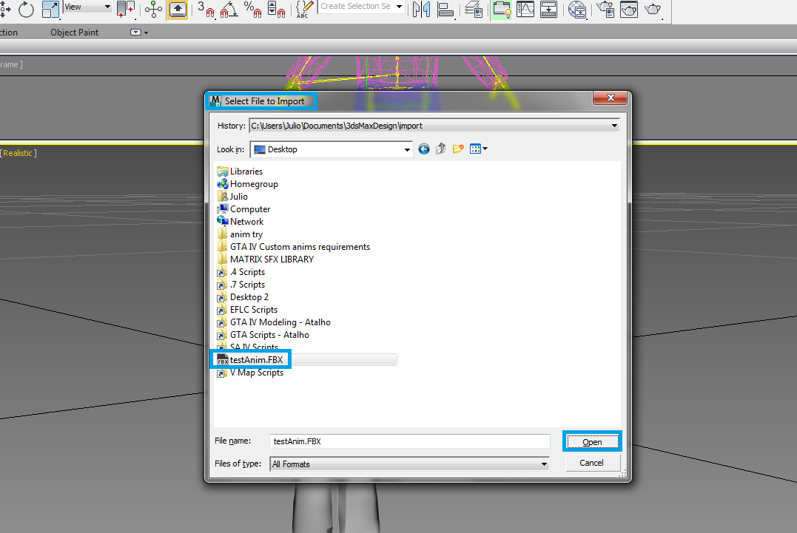Viewport: 797px width, 533px height.
Task: Open the History path dropdown
Action: tap(434, 126)
